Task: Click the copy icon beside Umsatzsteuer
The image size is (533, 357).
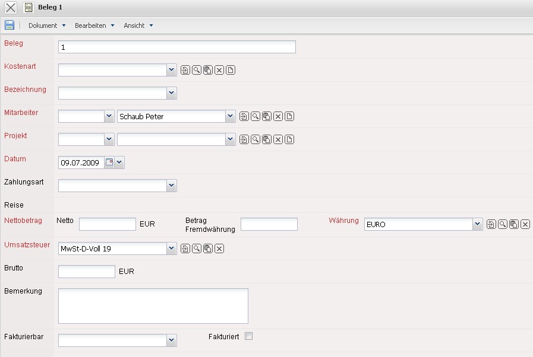Action: point(207,248)
